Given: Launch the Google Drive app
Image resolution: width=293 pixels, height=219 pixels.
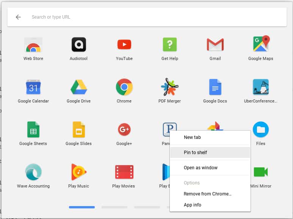Looking at the screenshot, I should click(79, 87).
